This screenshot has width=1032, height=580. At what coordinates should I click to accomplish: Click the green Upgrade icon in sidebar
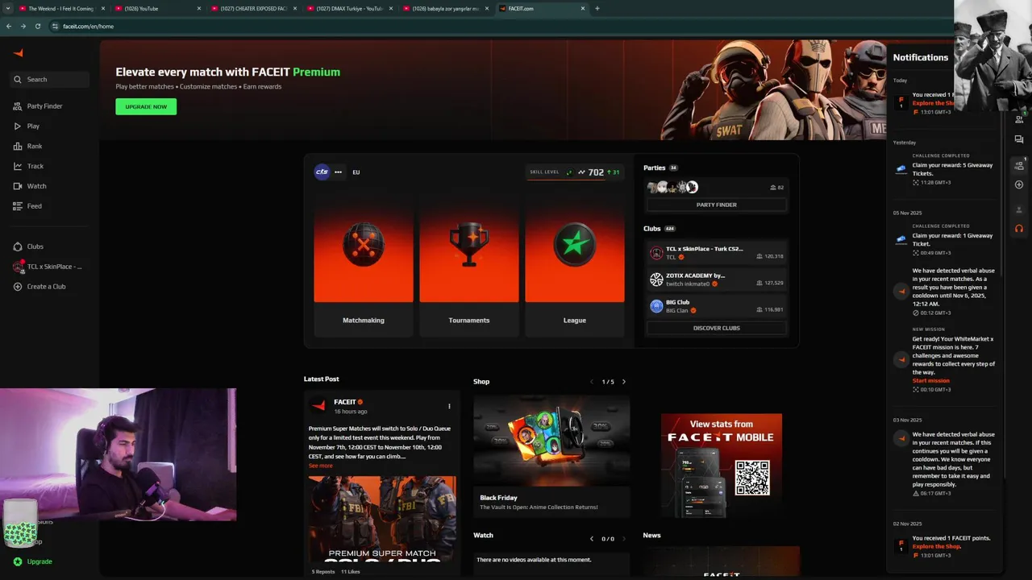click(x=18, y=561)
